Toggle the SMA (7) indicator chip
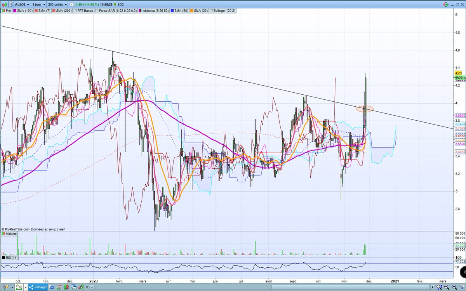 [42, 11]
